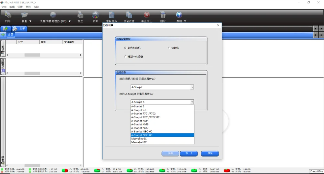Screen dimensions: 324x174
Task: Collapse the A-Starjet 5 model dropdown arrow
Action: (192, 102)
